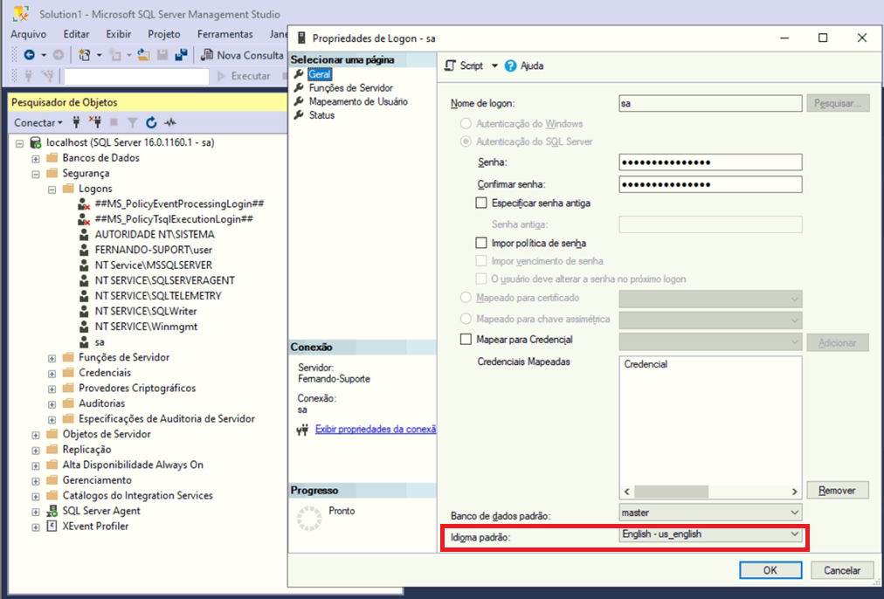
Task: Click the blue navigate back arrow icon
Action: pos(29,55)
